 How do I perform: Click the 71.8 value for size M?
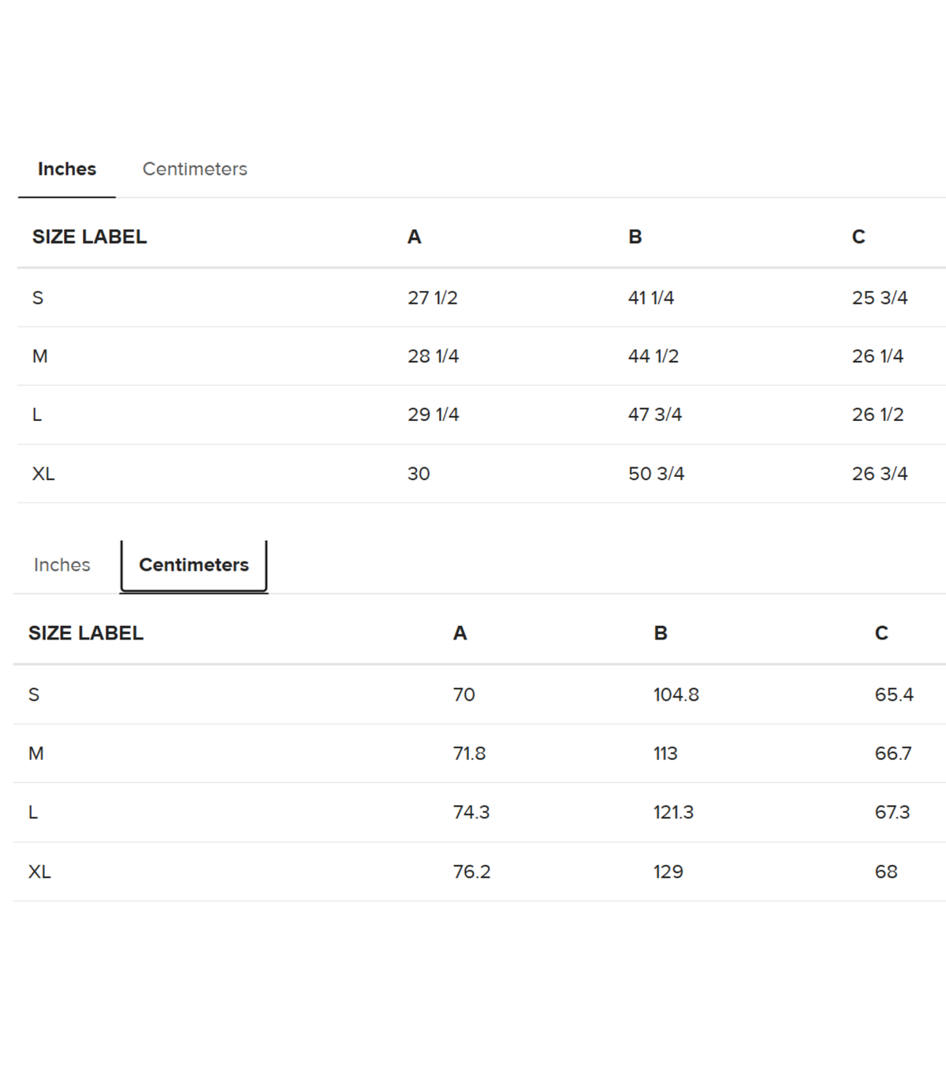pyautogui.click(x=469, y=753)
